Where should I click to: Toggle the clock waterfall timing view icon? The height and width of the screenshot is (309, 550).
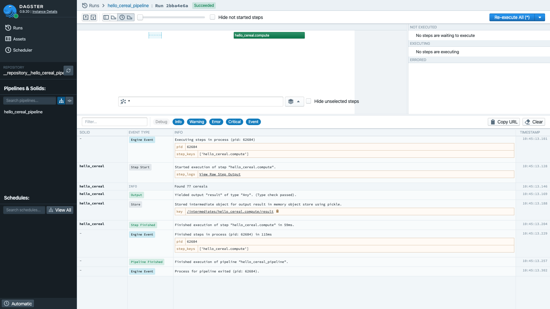tap(122, 17)
